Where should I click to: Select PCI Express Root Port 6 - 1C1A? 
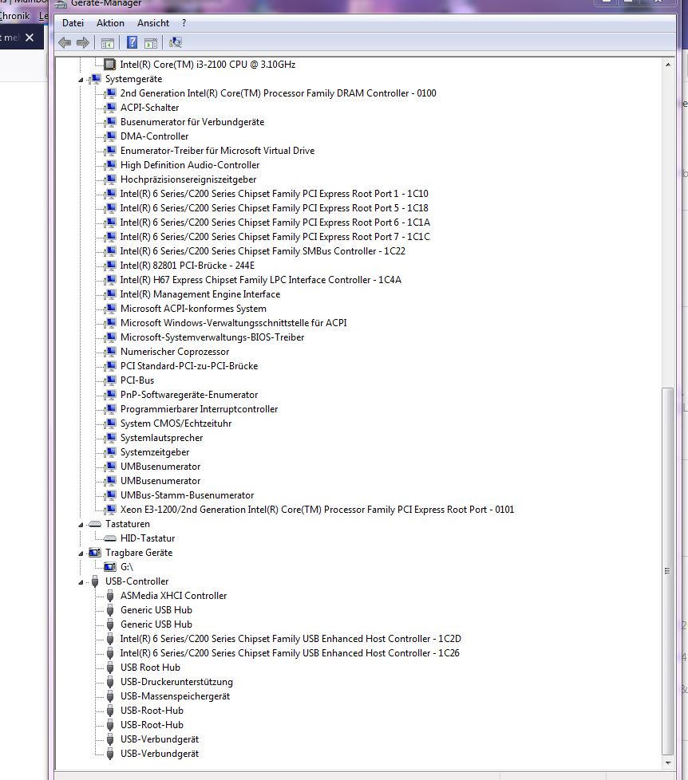275,223
